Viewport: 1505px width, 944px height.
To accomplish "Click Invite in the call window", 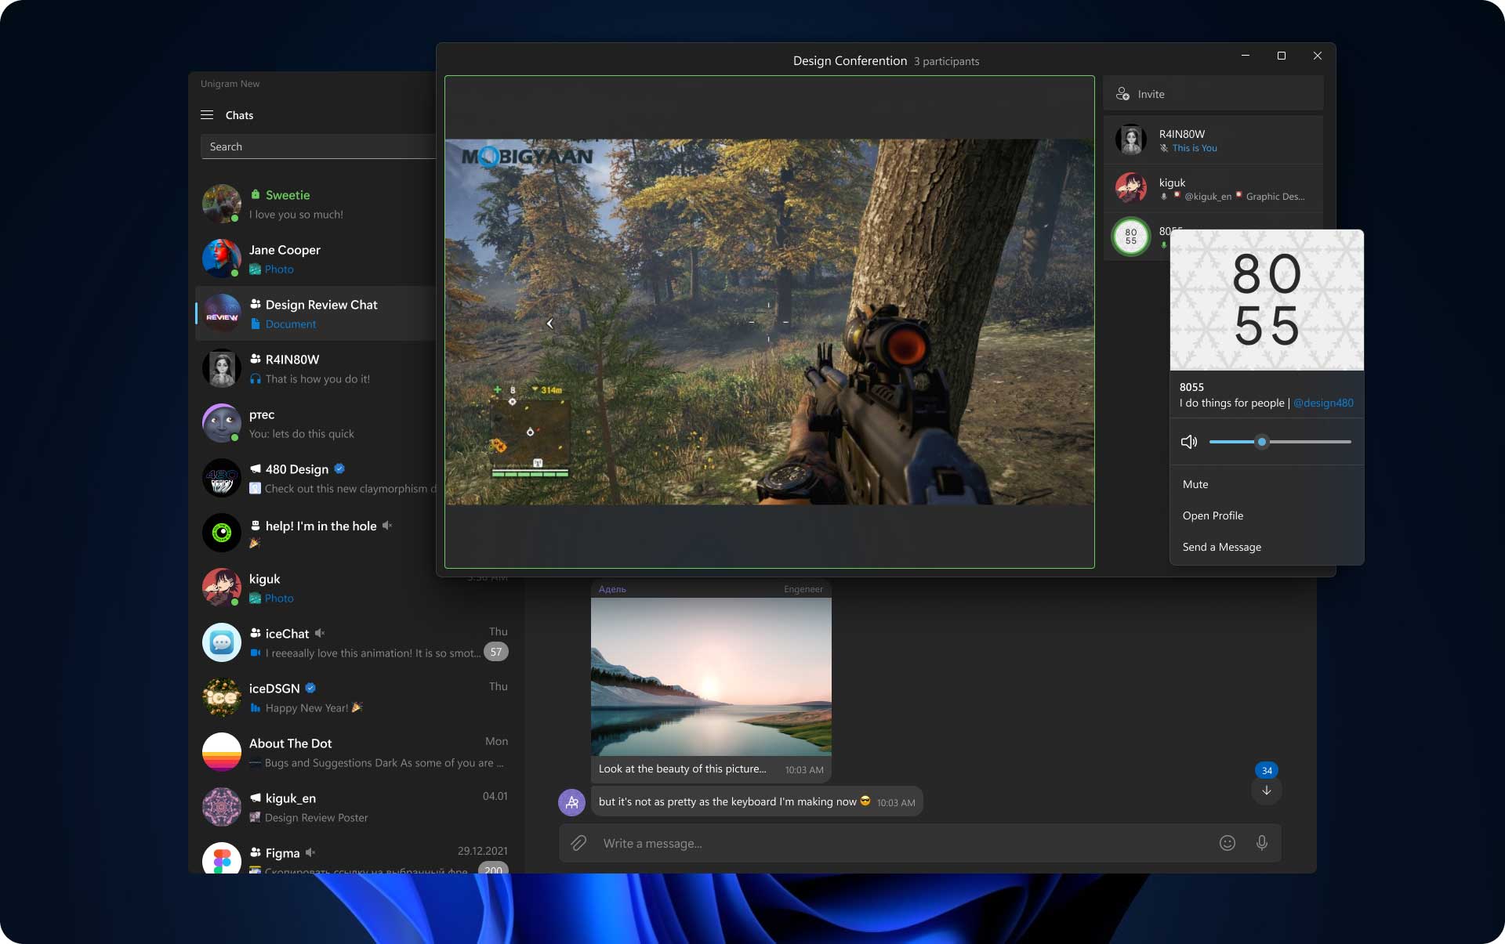I will point(1213,94).
